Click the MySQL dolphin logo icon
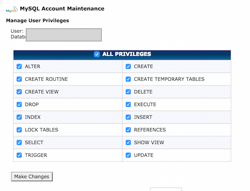This screenshot has height=191, width=250. (12, 9)
